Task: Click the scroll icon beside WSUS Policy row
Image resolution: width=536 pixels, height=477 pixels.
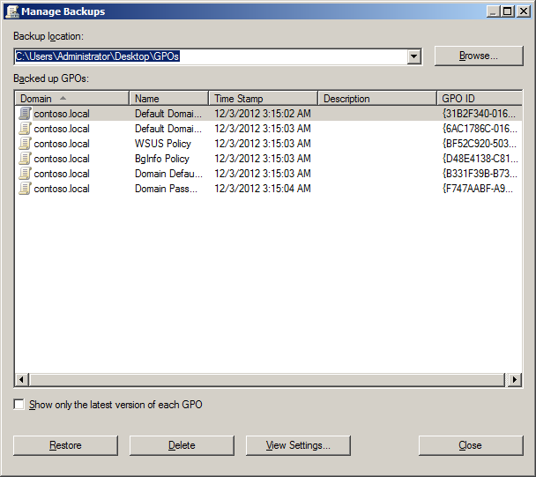Action: tap(25, 144)
